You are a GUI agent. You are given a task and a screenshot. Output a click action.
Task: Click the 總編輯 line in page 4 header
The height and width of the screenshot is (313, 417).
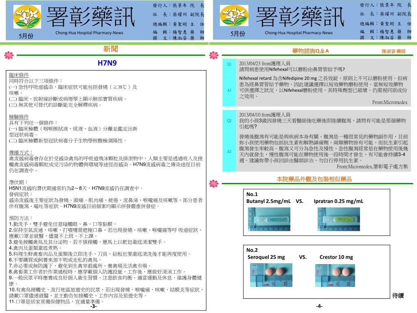(386, 24)
